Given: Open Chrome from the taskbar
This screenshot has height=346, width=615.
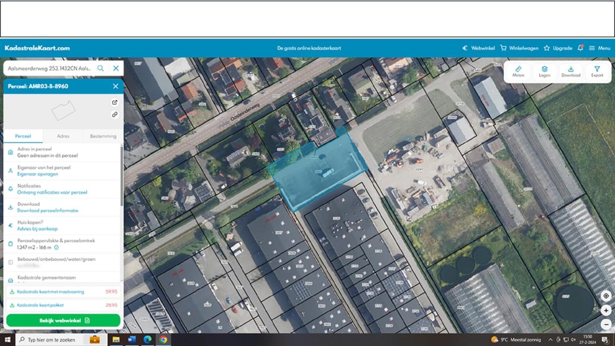Looking at the screenshot, I should tap(163, 339).
